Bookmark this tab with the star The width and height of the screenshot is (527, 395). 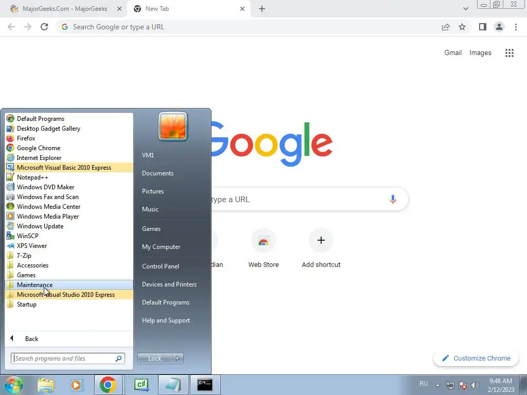462,27
